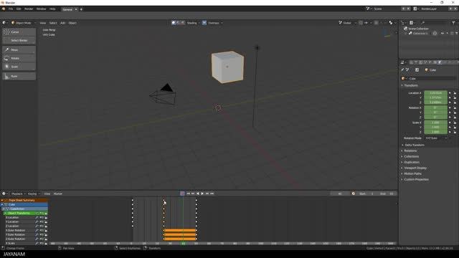459x258 pixels.
Task: Jump to the next keyframe
Action: coord(207,193)
